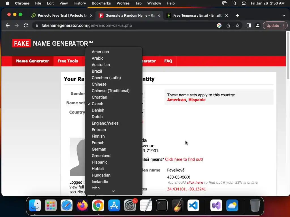Open the Apple menu
290x217 pixels.
[7, 3]
